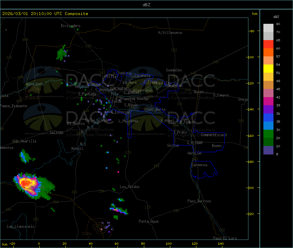Click the light blue 30-35 dBZ swatch
Viewport: 293px width, 248px height.
268,126
